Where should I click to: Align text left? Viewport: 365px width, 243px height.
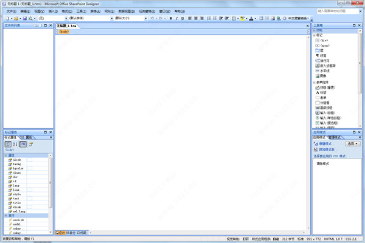(190, 18)
